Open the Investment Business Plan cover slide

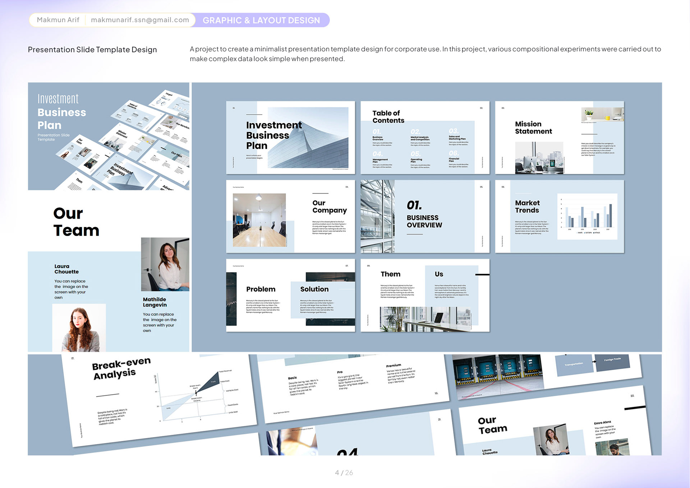[x=290, y=138]
